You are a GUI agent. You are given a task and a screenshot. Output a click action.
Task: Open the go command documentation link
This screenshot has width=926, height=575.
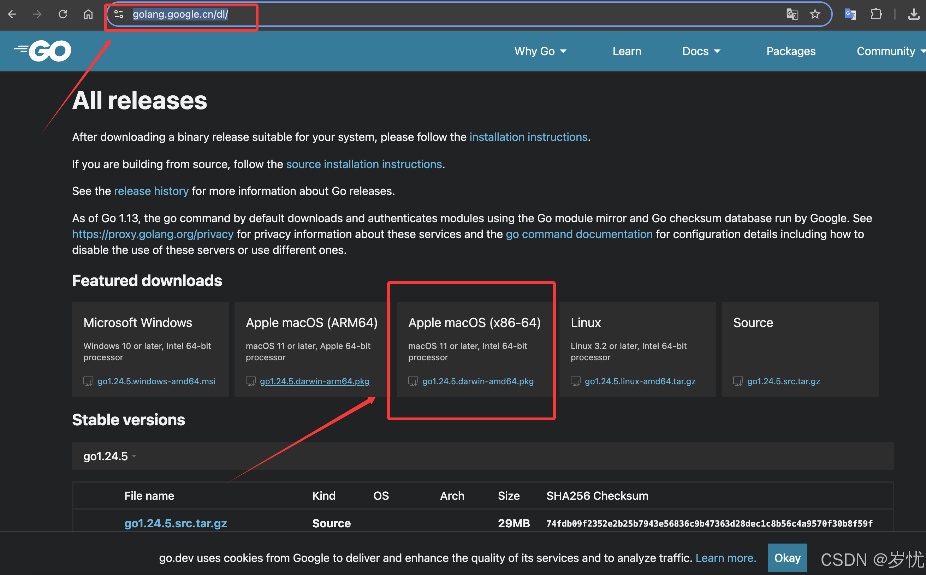[x=579, y=234]
